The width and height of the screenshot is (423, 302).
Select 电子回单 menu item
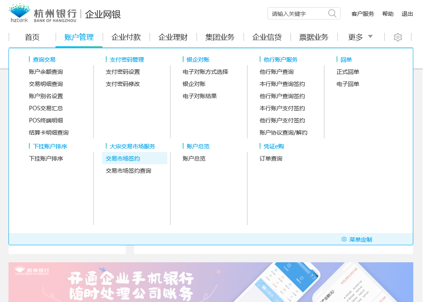click(348, 84)
